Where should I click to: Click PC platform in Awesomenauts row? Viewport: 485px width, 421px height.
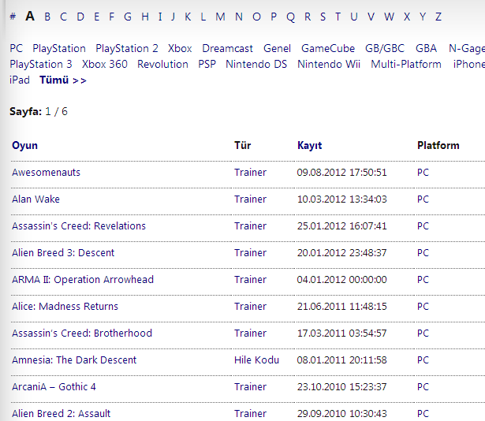click(423, 173)
